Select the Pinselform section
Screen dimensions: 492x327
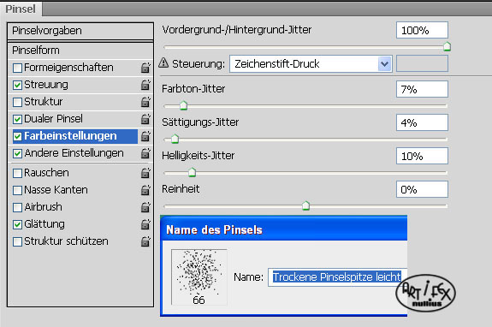pos(80,51)
